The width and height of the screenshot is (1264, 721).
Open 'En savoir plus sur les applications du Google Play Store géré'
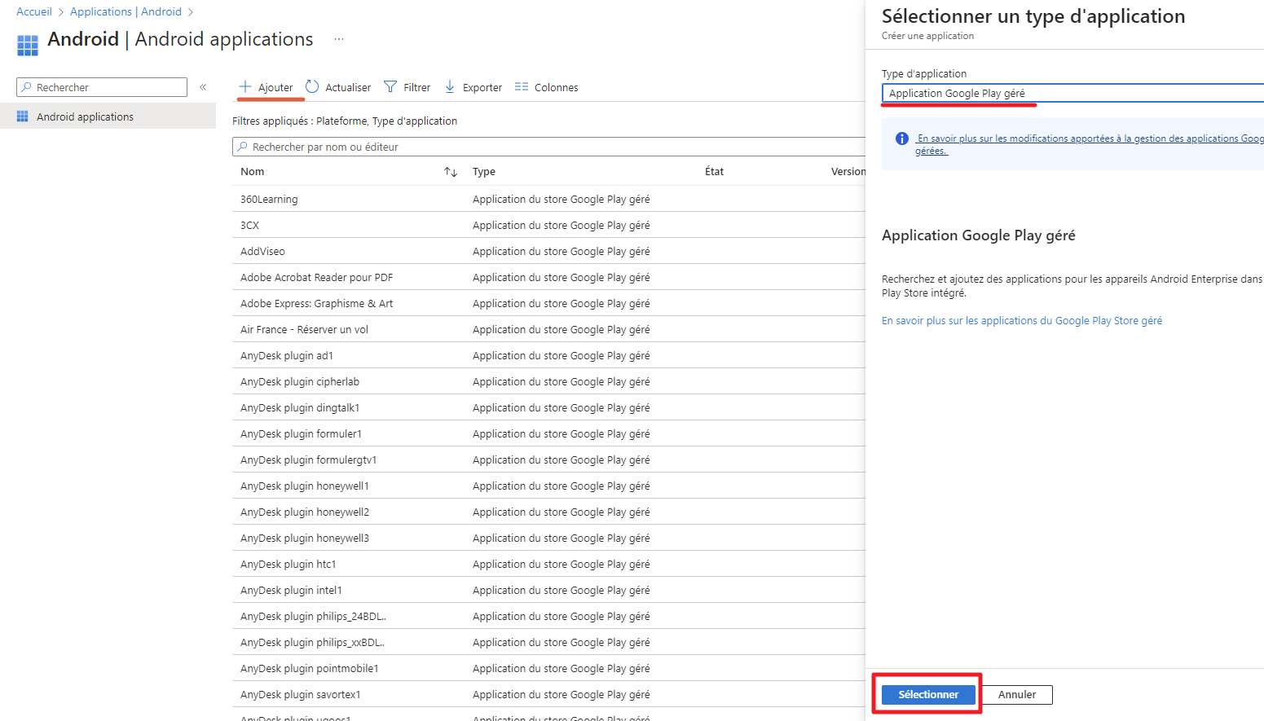tap(1022, 321)
